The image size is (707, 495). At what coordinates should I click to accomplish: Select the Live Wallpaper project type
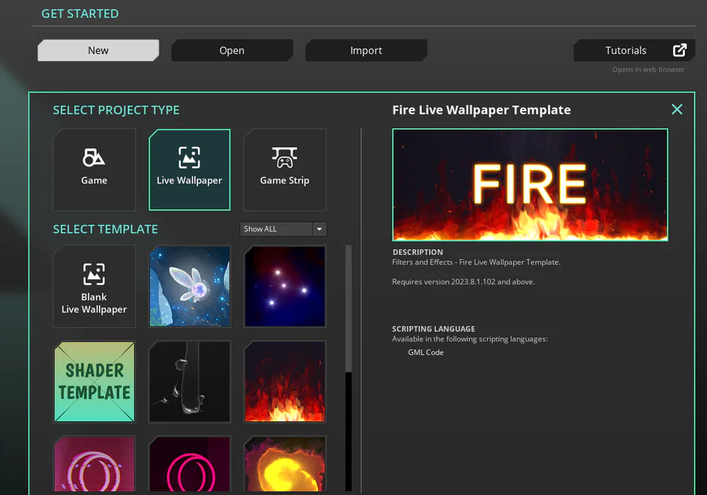click(x=189, y=169)
